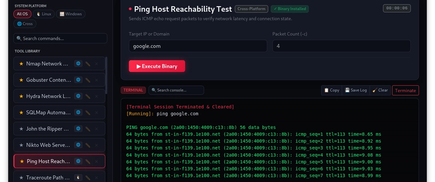Open Gobuster Content tool from library
The image size is (435, 182).
pyautogui.click(x=59, y=80)
